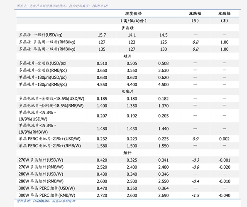This screenshot has height=207, width=247.
Task: Select the 0.002 dollar change value
Action: [224, 139]
